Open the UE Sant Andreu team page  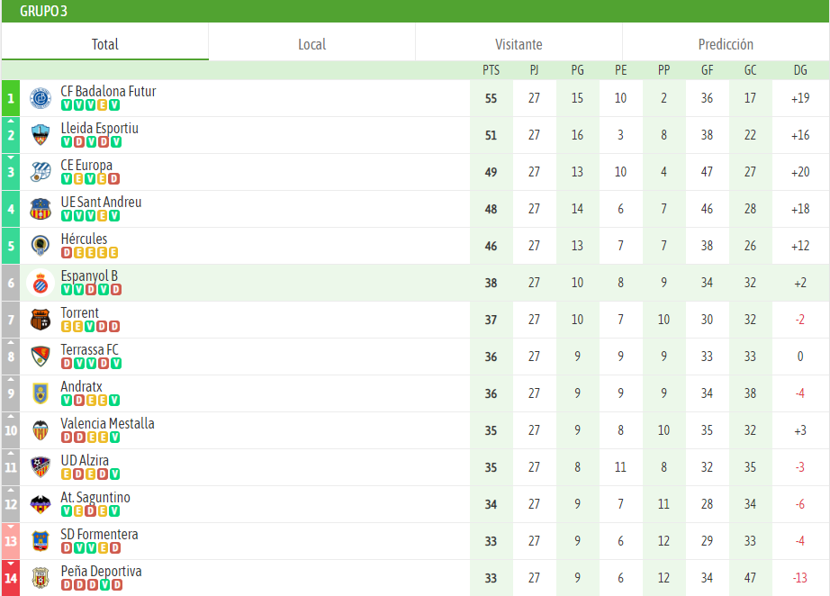pyautogui.click(x=102, y=202)
